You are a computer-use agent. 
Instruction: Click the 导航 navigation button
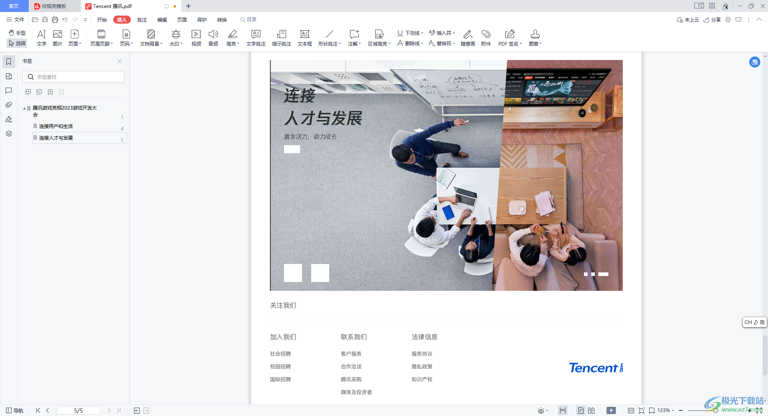pyautogui.click(x=15, y=410)
